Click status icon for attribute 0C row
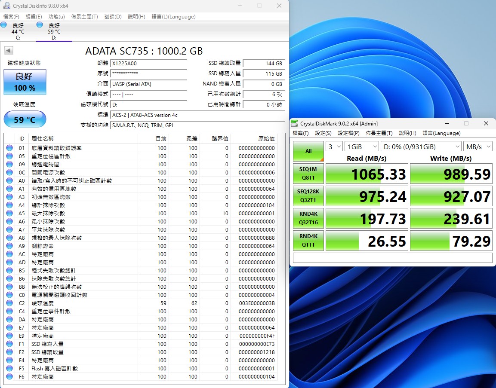This screenshot has width=496, height=388. 9,172
